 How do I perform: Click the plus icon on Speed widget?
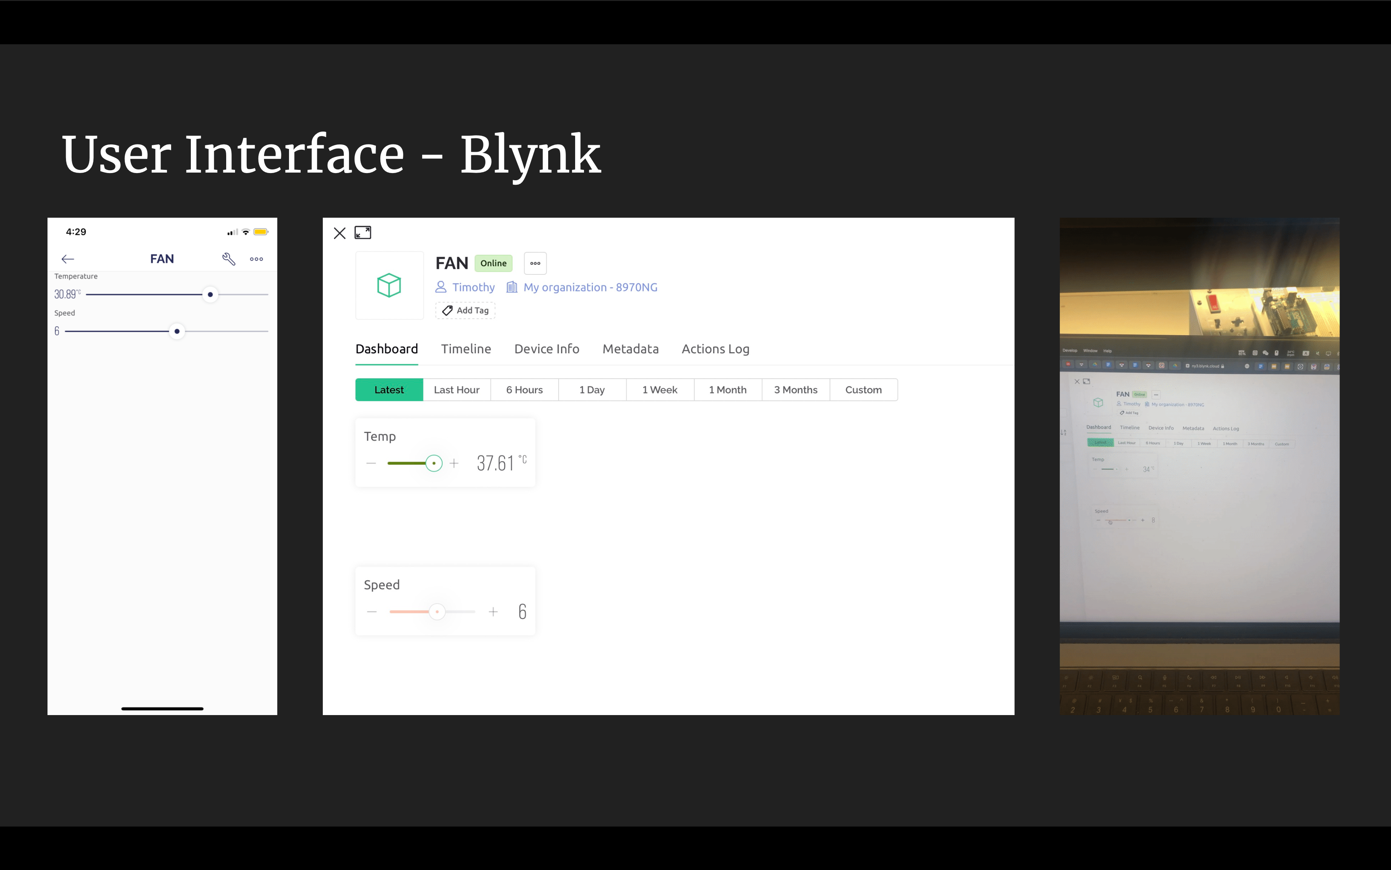[x=493, y=612]
